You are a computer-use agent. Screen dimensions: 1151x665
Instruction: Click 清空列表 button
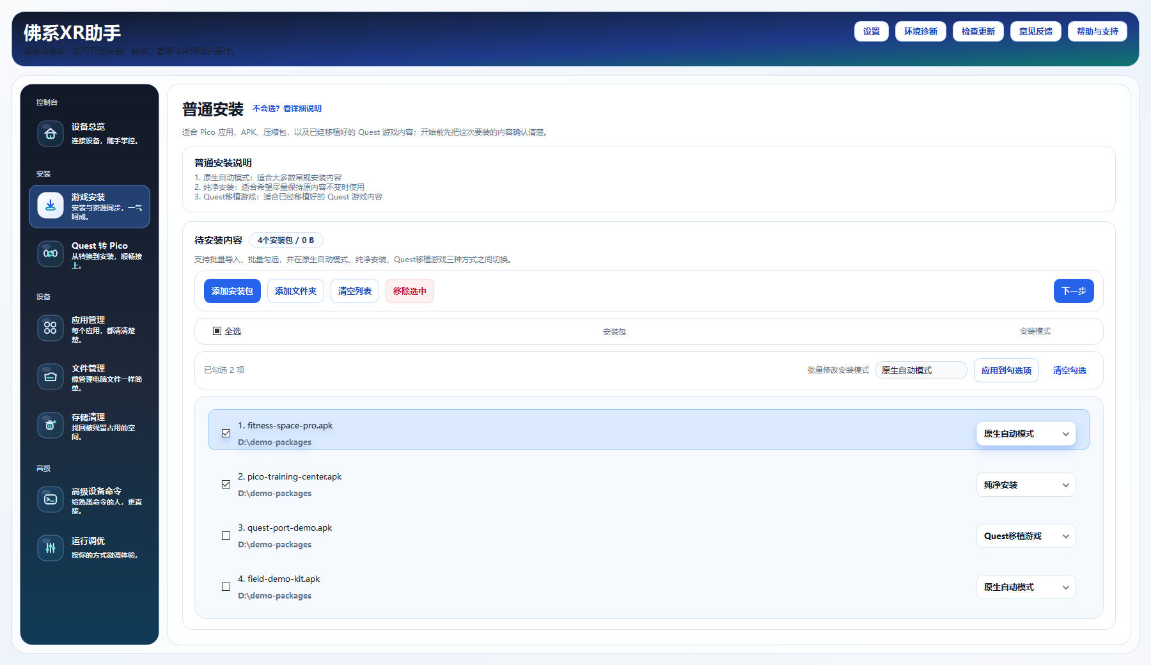pos(355,291)
